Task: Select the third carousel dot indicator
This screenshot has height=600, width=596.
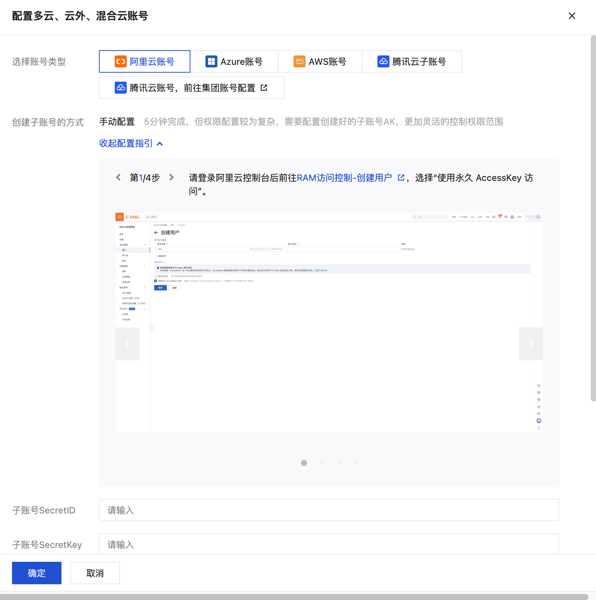Action: 339,462
